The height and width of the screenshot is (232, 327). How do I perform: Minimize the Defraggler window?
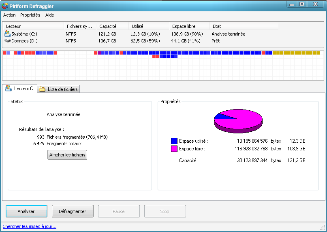[x=292, y=4]
